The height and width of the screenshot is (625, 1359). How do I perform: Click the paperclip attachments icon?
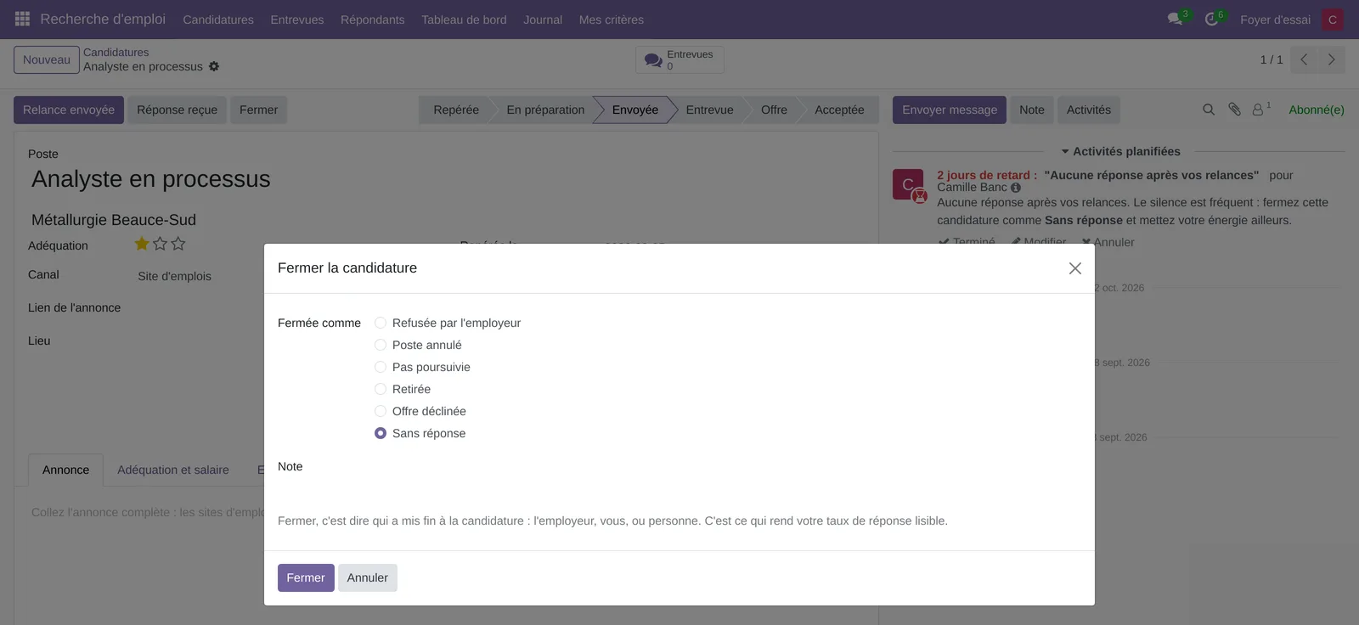click(1234, 110)
